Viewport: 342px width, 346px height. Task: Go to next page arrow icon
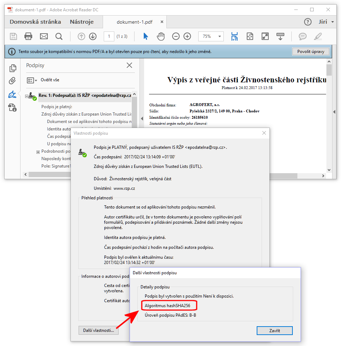(93, 36)
